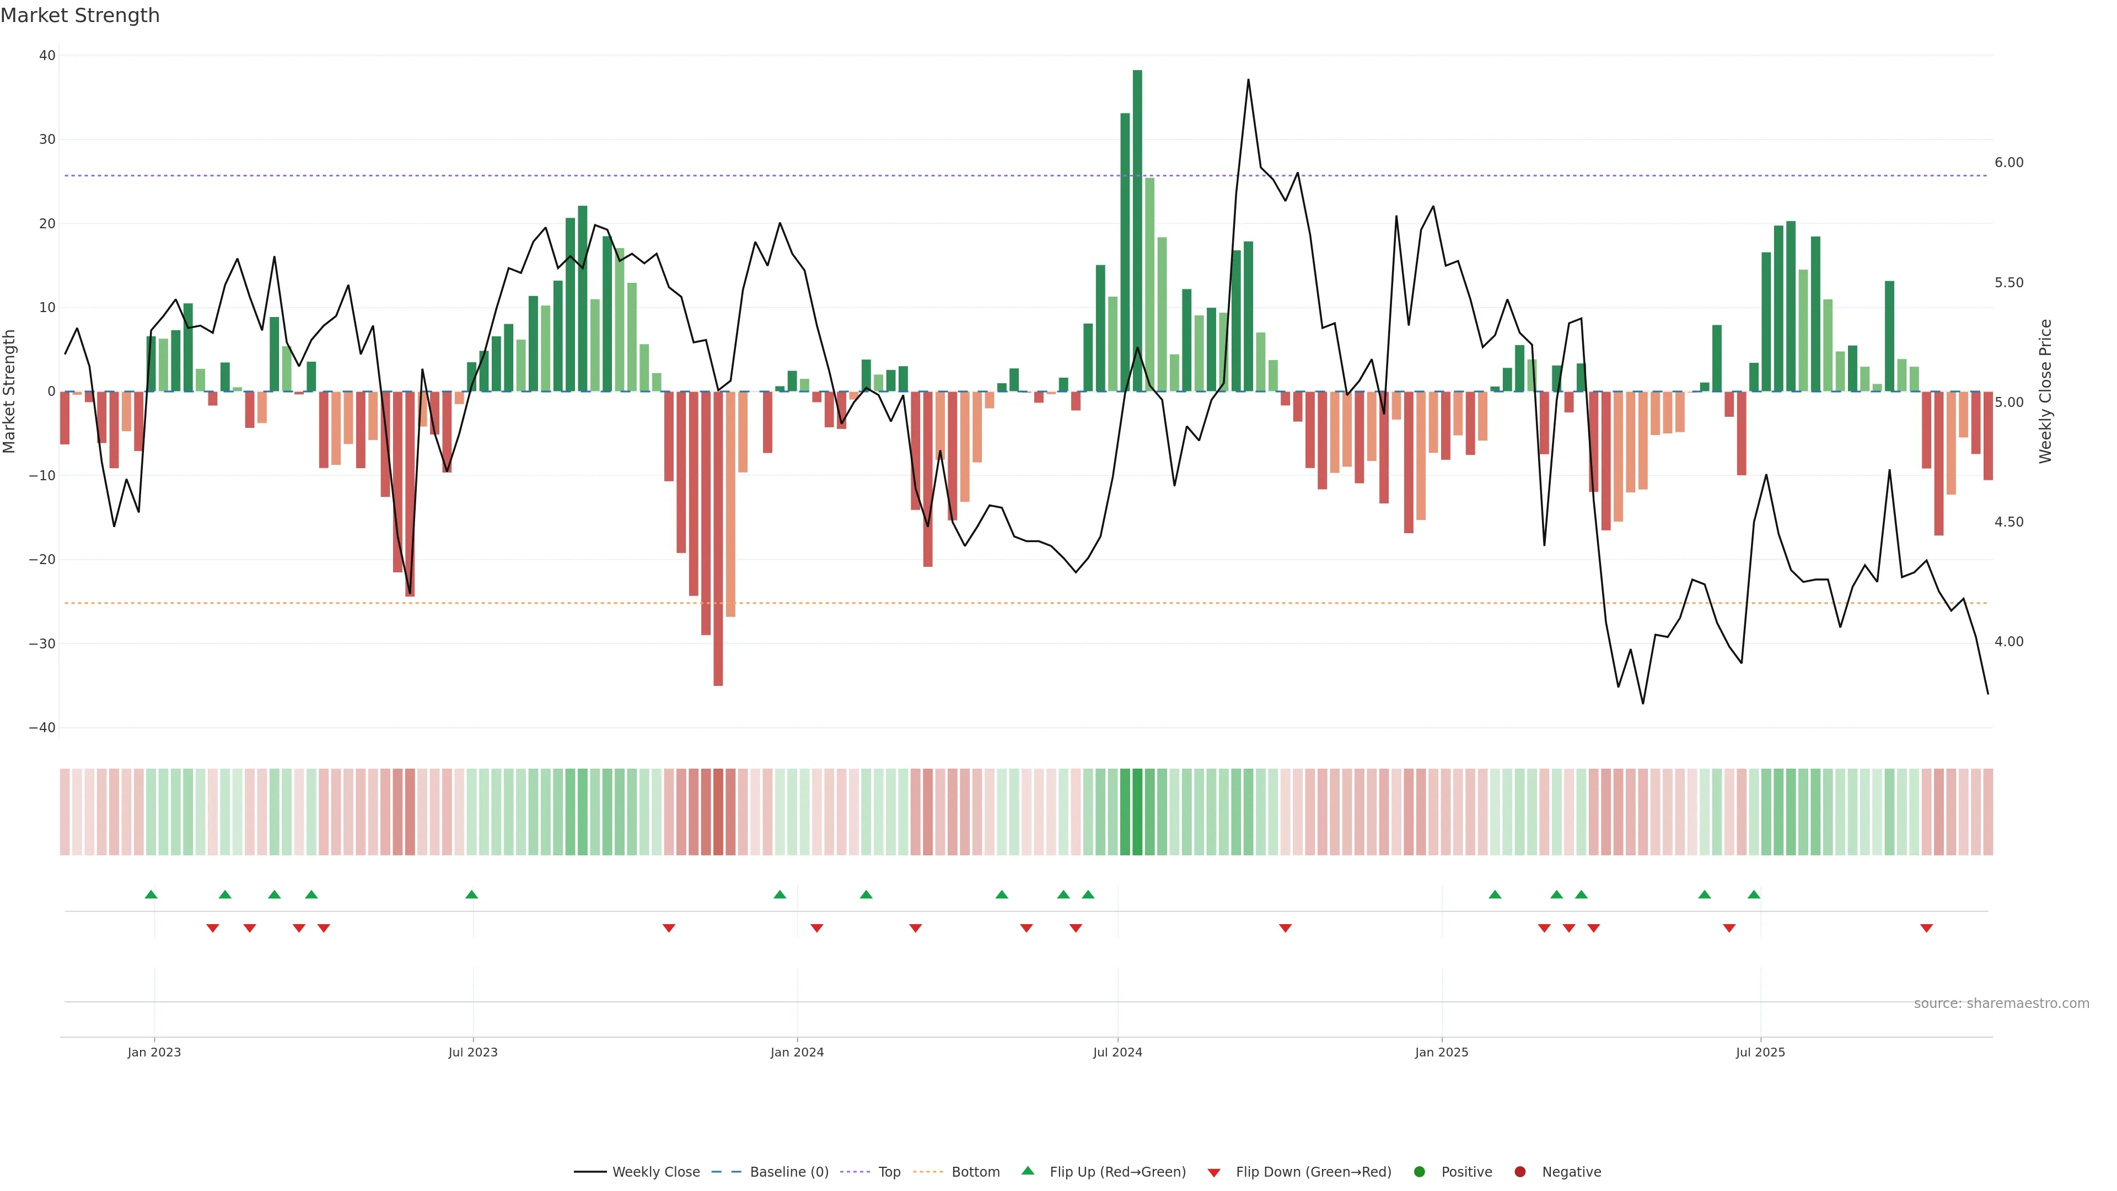Click Flip Up marker just before Jul 2023

[471, 894]
